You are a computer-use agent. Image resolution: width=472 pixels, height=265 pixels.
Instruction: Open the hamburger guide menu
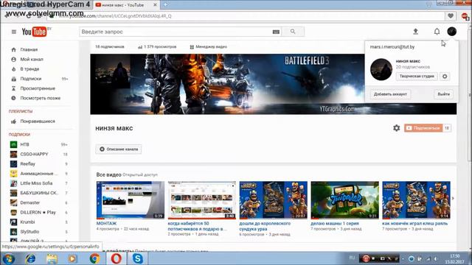13,32
